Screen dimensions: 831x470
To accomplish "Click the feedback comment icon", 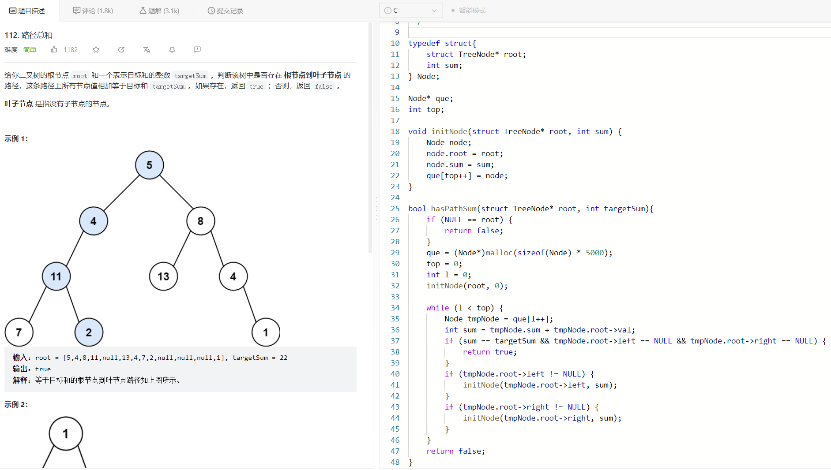I will tap(197, 49).
